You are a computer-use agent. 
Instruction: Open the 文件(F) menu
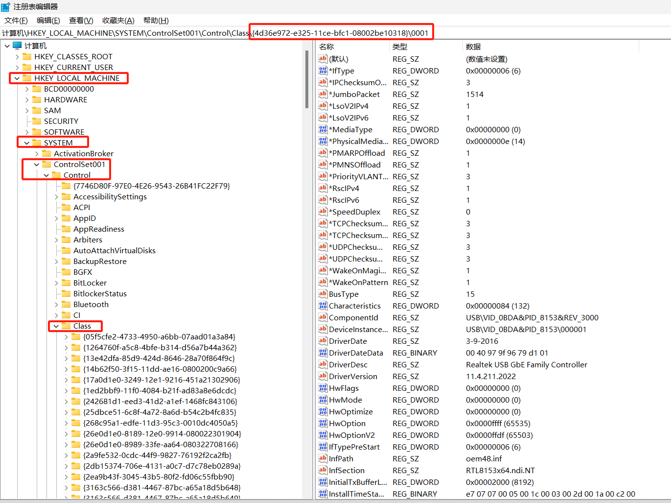[x=16, y=20]
